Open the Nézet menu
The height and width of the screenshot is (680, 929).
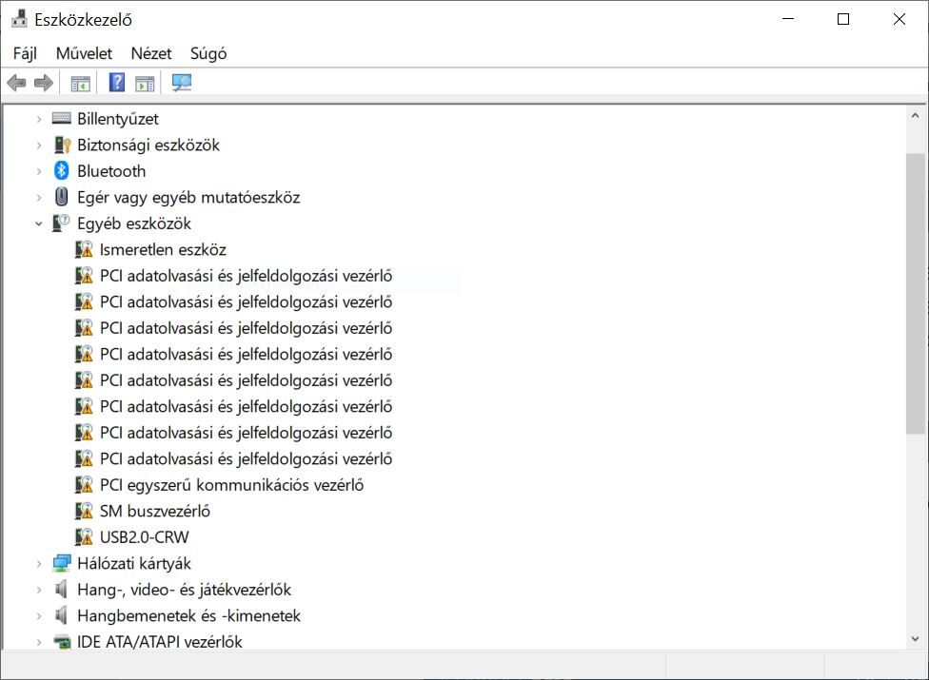pos(151,53)
